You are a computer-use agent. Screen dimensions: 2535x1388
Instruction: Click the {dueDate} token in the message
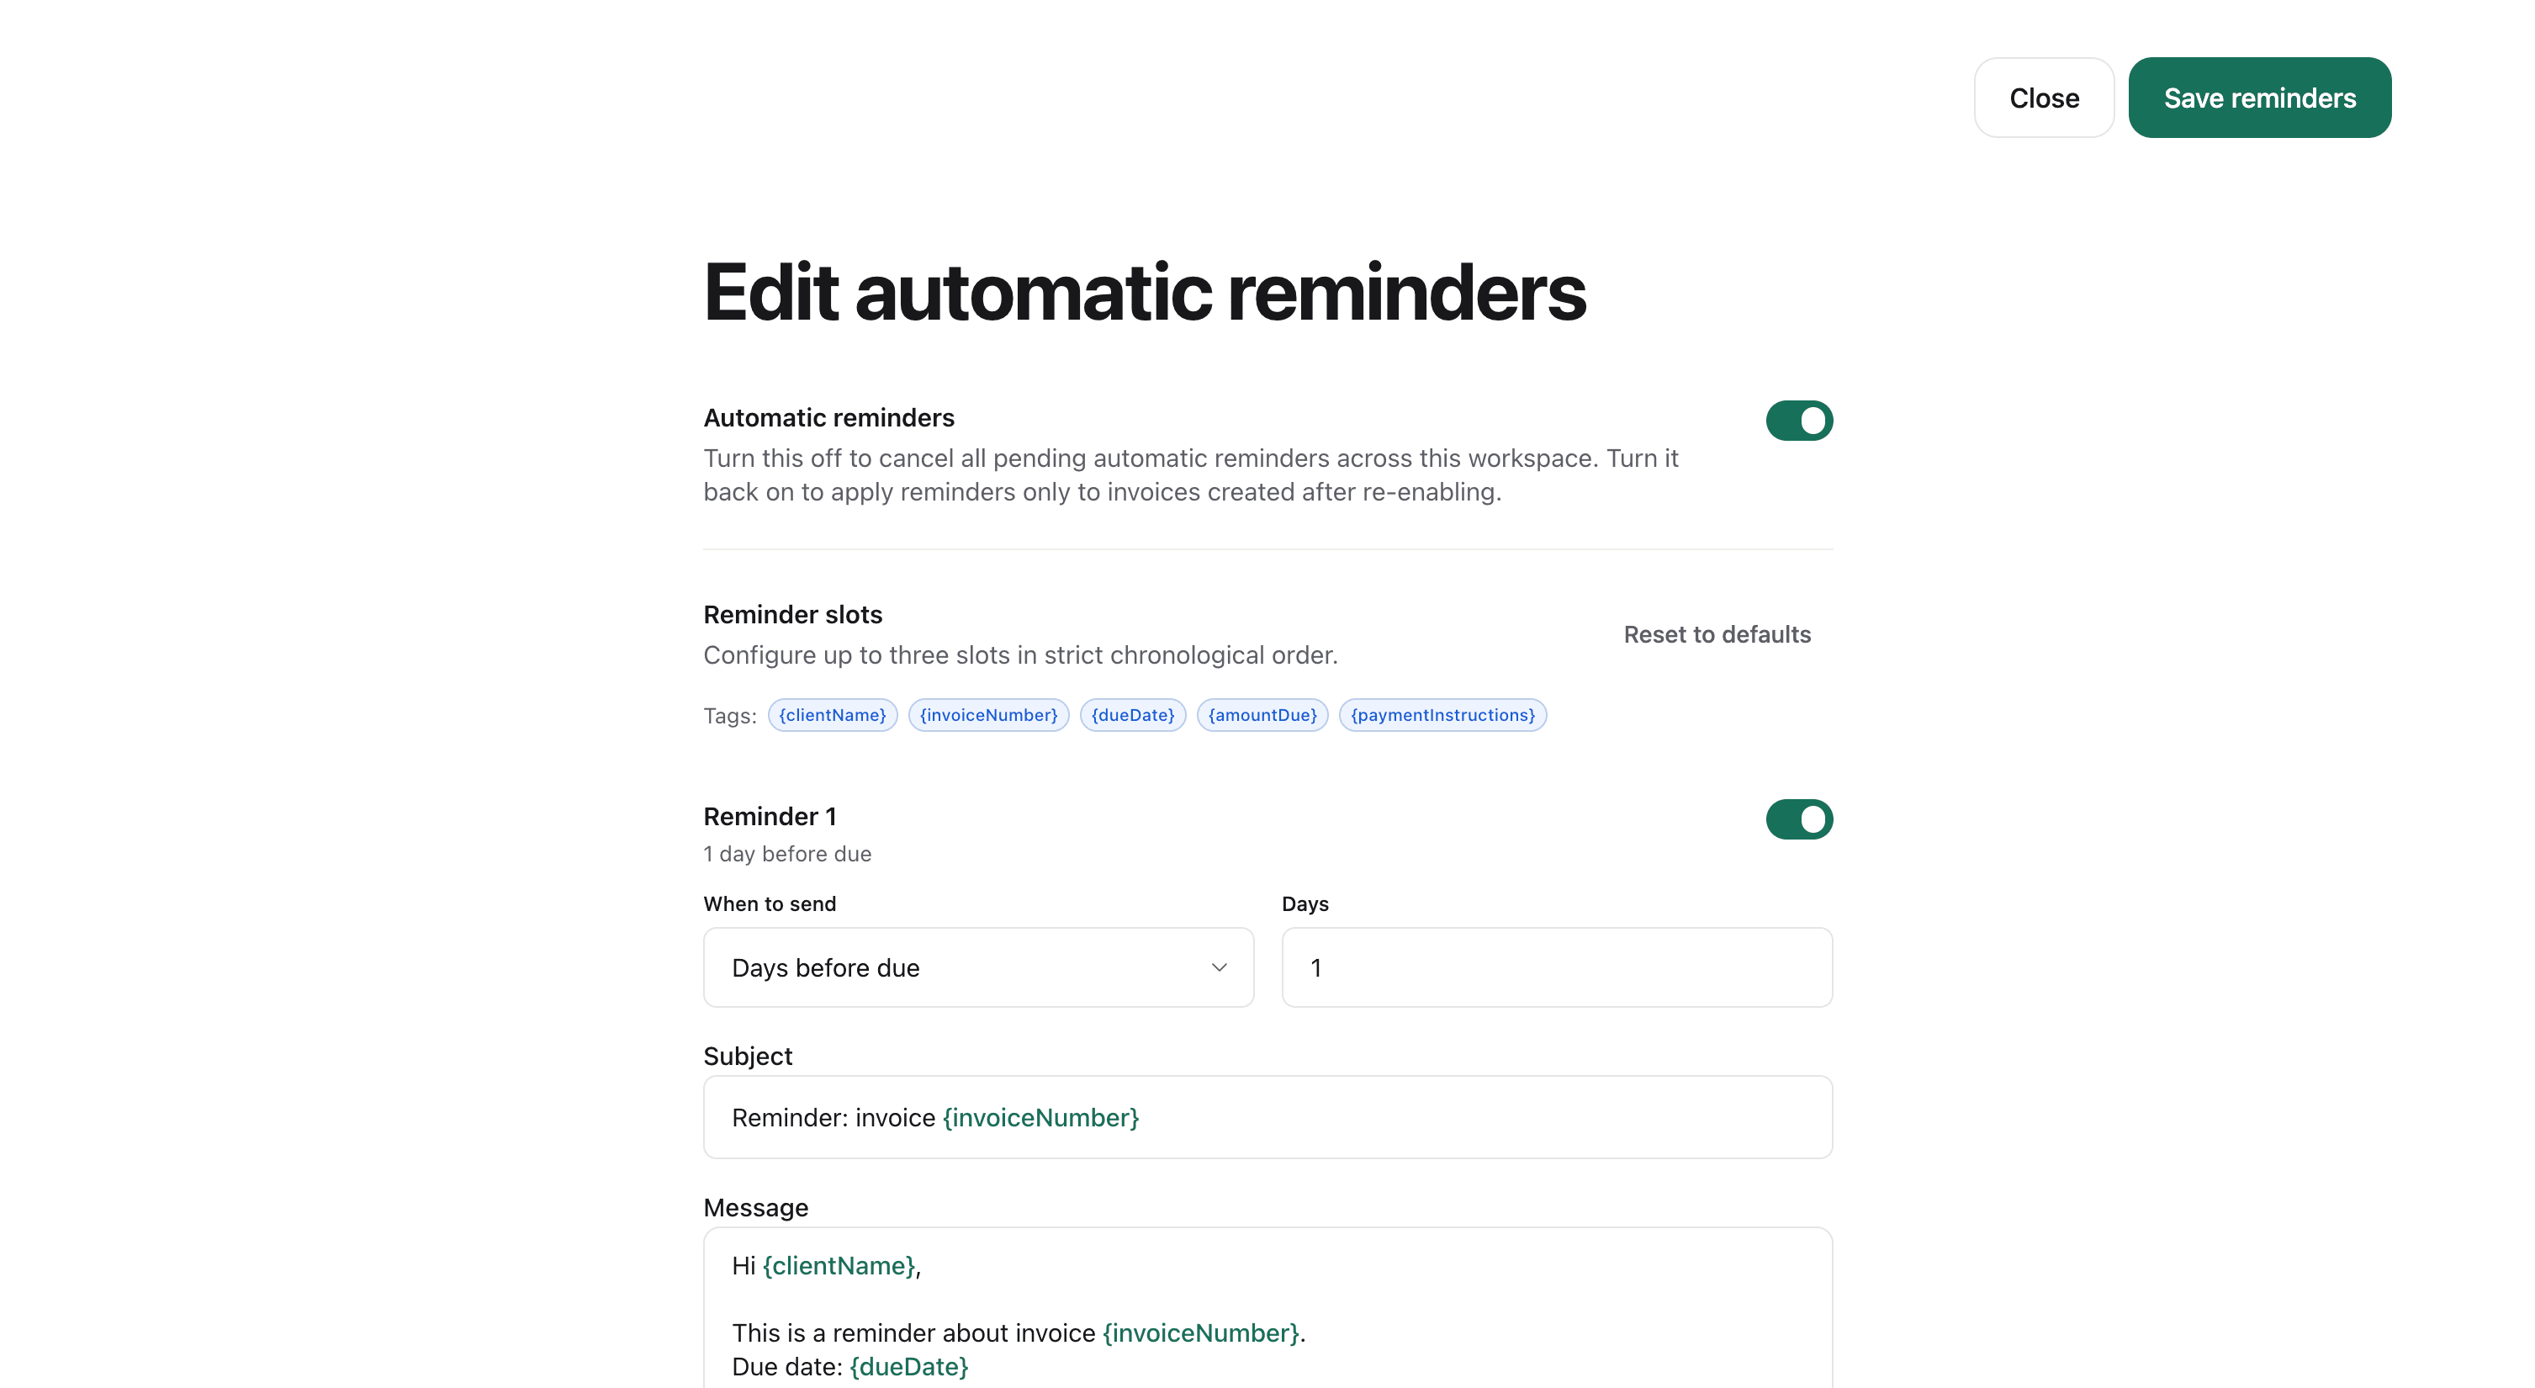(908, 1366)
